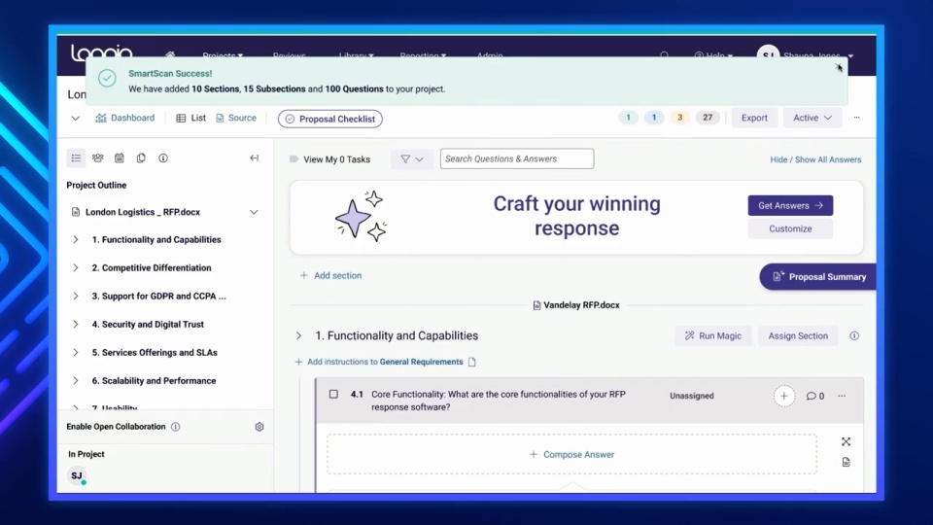Screen dimensions: 933x525
Task: Open question 4.1 more options menu
Action: point(842,396)
